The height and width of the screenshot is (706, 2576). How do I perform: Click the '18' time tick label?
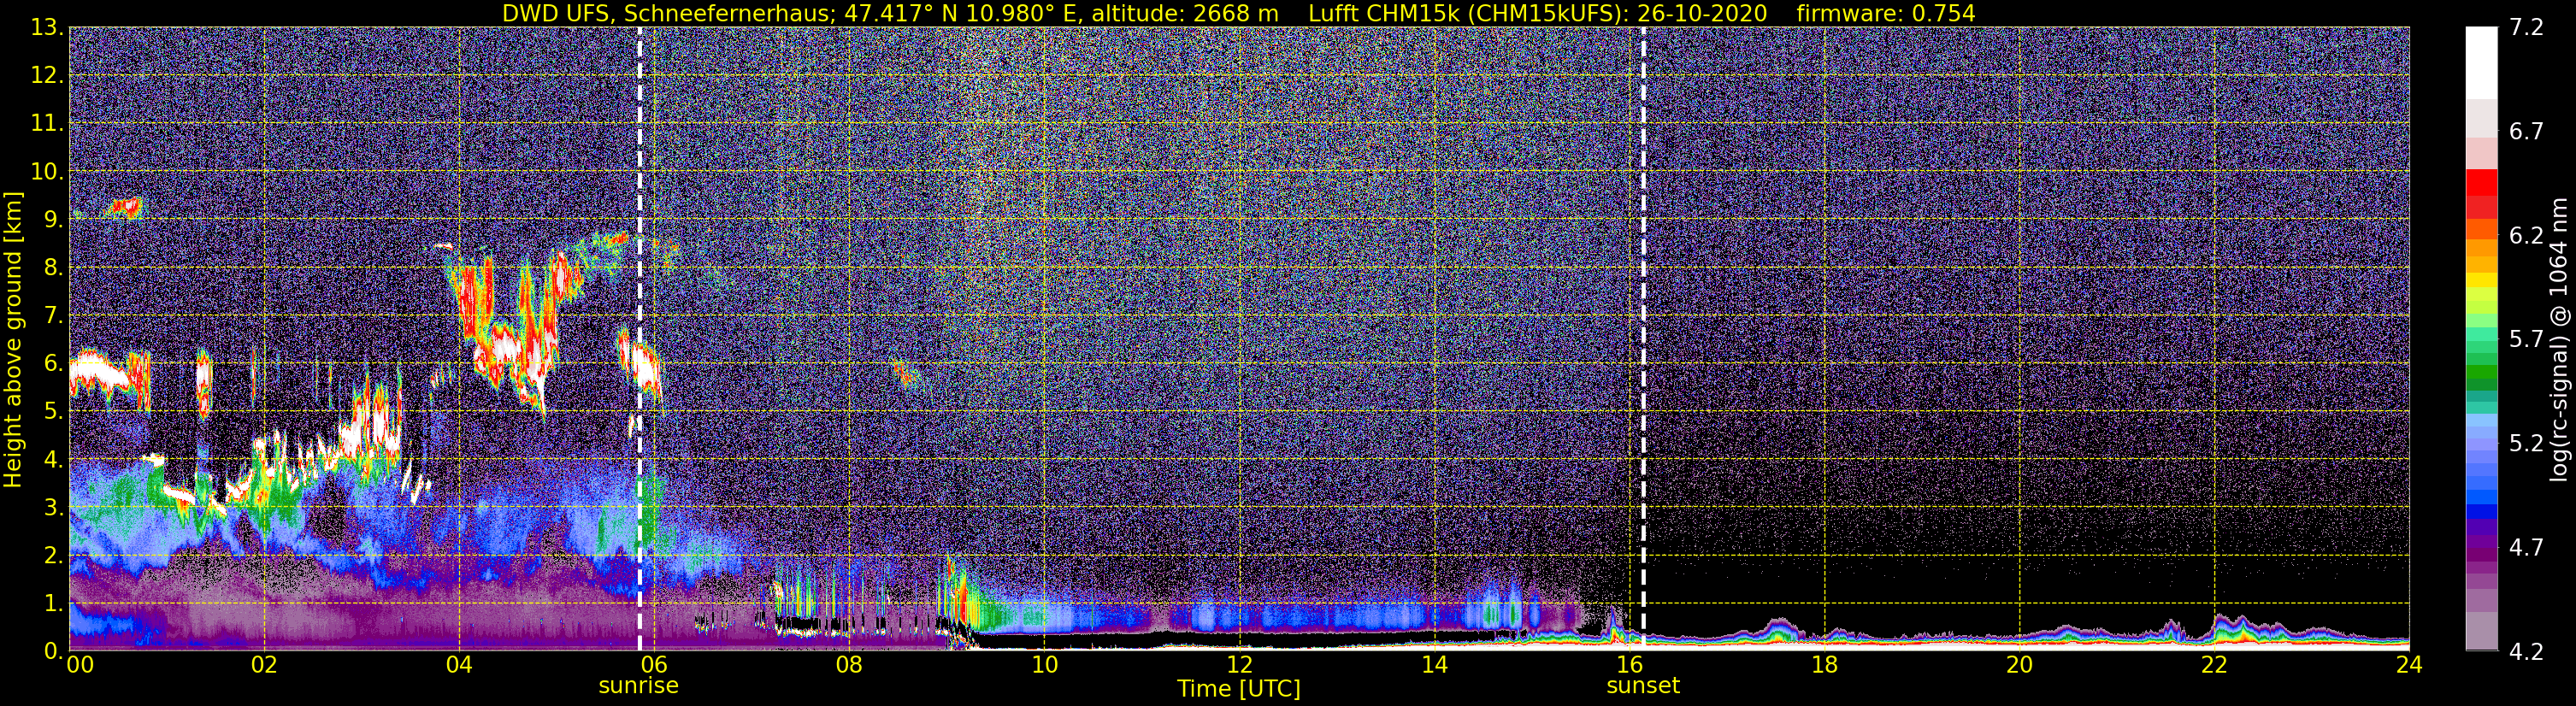1824,665
